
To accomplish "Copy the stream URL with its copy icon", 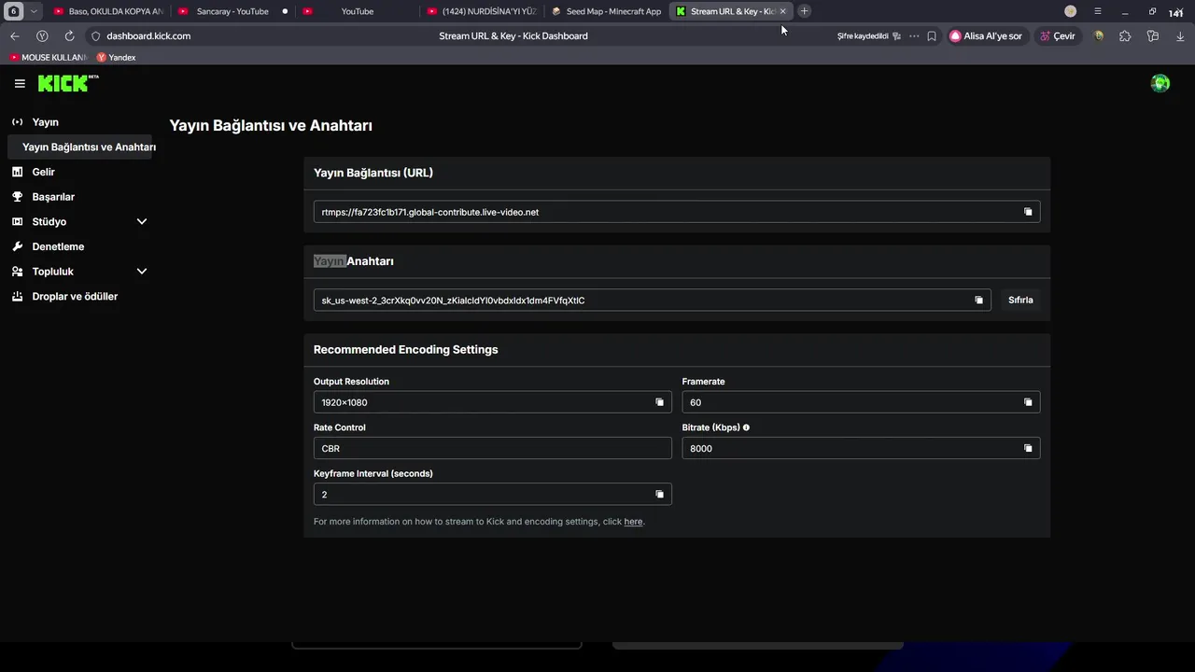I will [x=1028, y=212].
